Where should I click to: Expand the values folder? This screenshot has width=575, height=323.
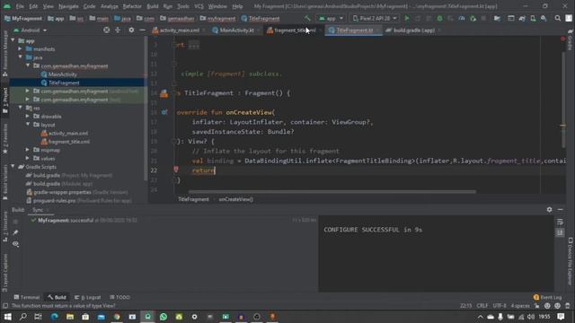click(x=28, y=158)
